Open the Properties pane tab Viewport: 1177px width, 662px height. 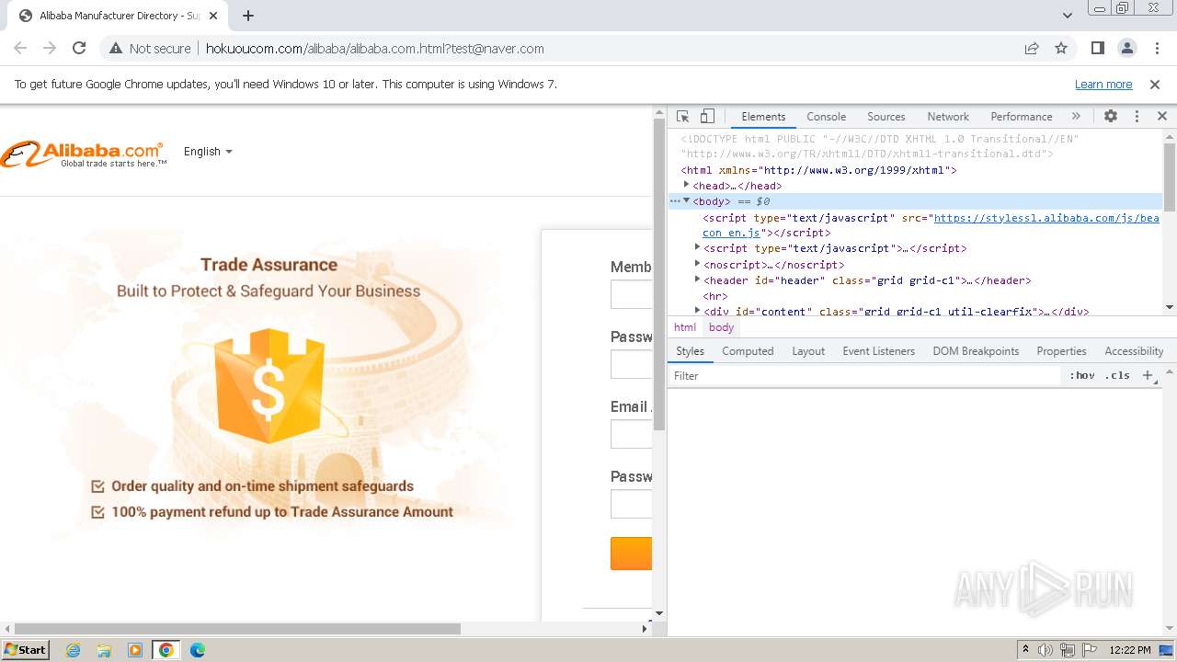click(1061, 351)
